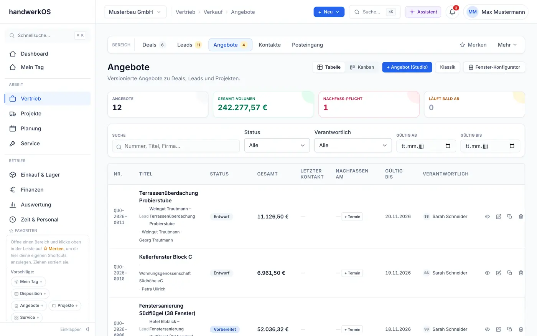
Task: Open the notifications bell
Action: (452, 12)
